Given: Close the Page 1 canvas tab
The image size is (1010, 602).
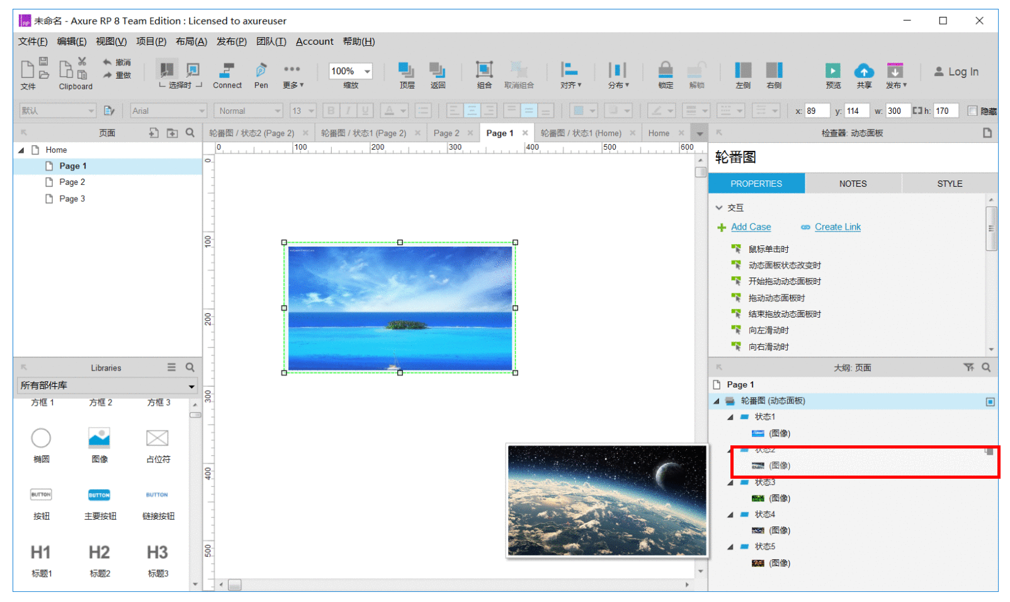Looking at the screenshot, I should 525,133.
